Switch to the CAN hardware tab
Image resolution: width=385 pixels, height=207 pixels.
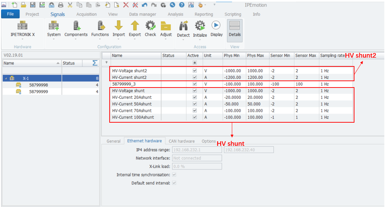tap(182, 141)
